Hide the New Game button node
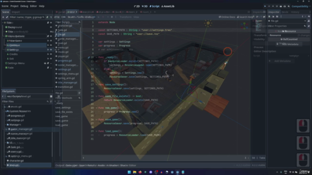This screenshot has width=312, height=175. tap(51, 41)
